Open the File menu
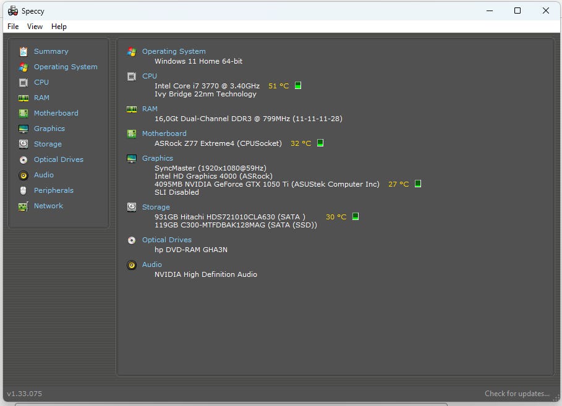Image resolution: width=562 pixels, height=406 pixels. click(13, 27)
